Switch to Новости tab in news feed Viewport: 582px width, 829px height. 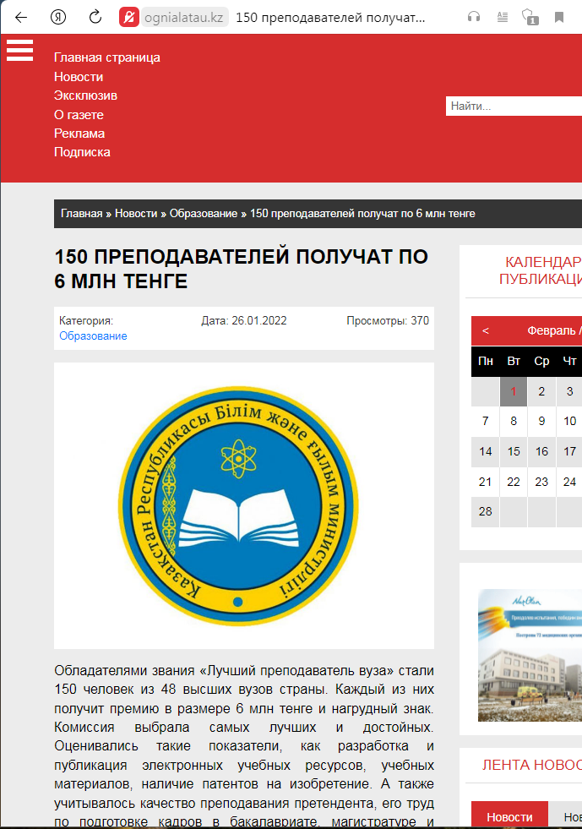(509, 817)
